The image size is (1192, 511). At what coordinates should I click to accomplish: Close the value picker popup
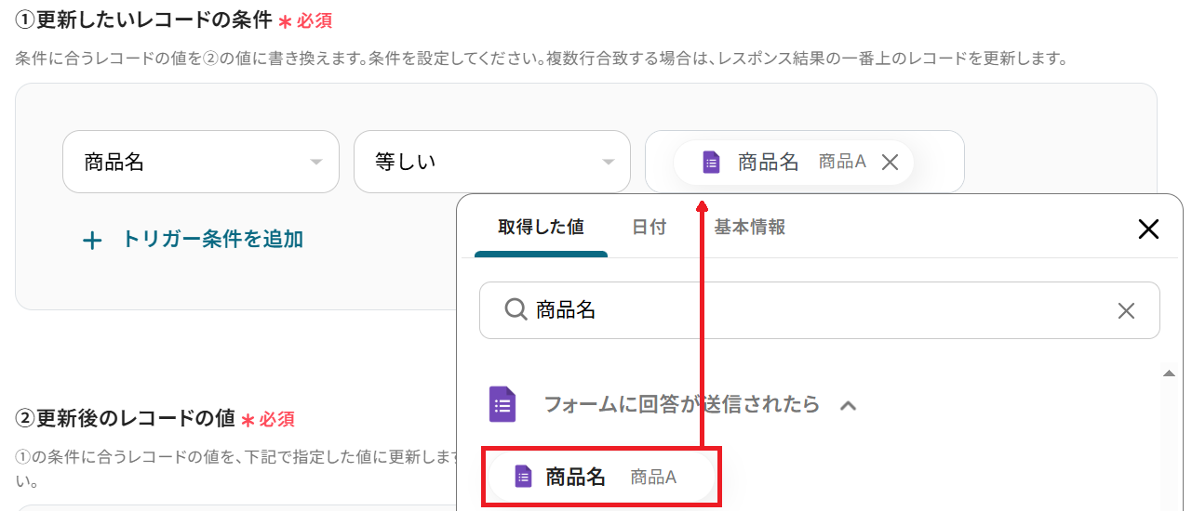tap(1148, 229)
